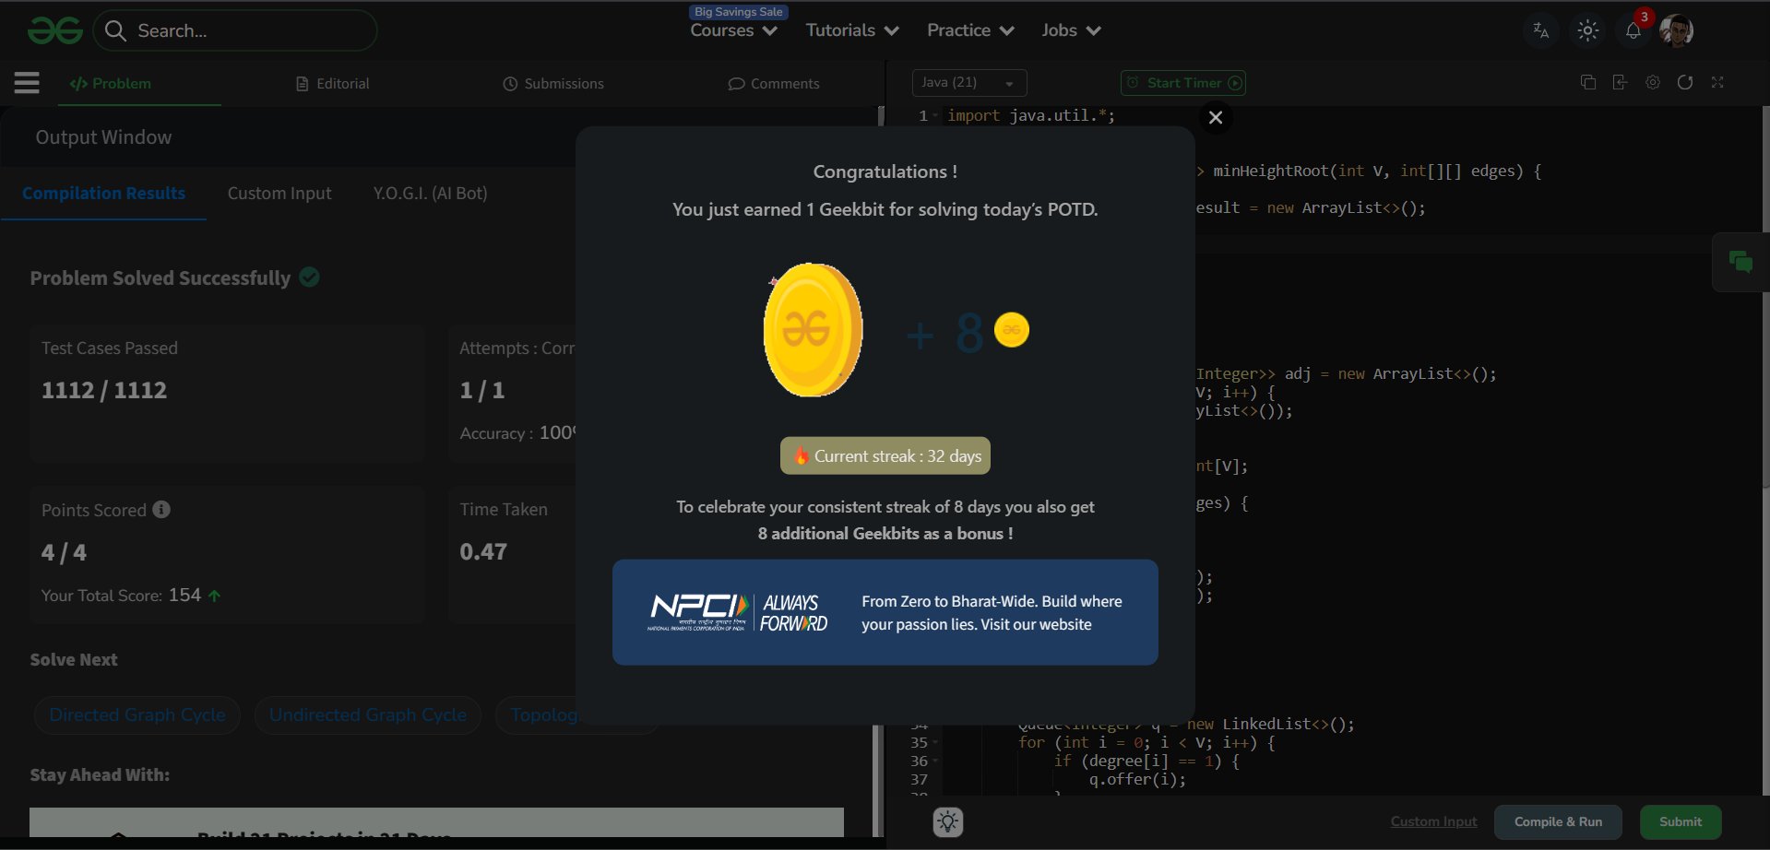The image size is (1770, 850).
Task: Collapse the if block fold at line 36
Action: pyautogui.click(x=935, y=761)
